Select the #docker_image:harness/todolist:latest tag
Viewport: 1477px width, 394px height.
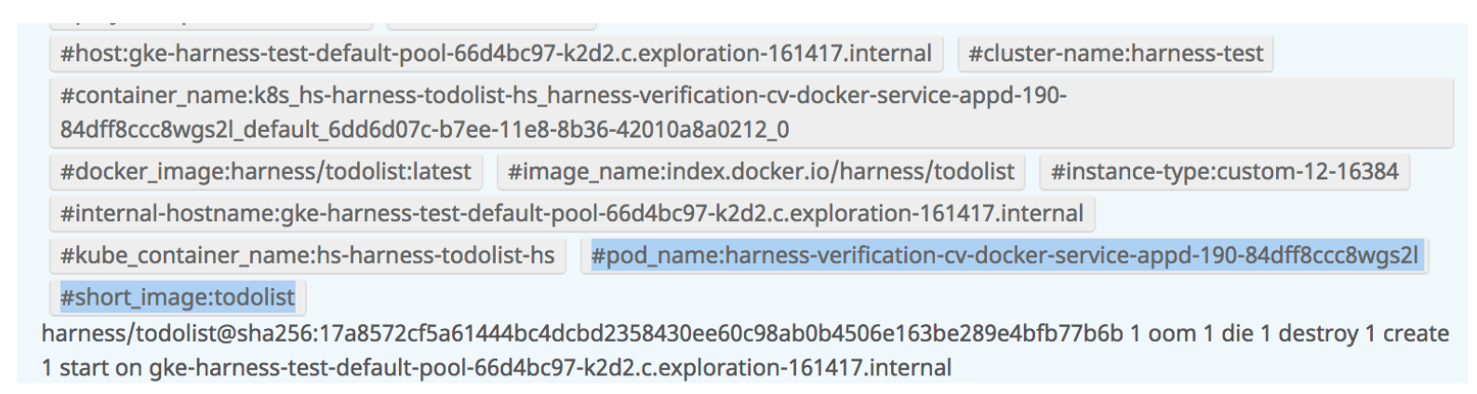coord(266,172)
